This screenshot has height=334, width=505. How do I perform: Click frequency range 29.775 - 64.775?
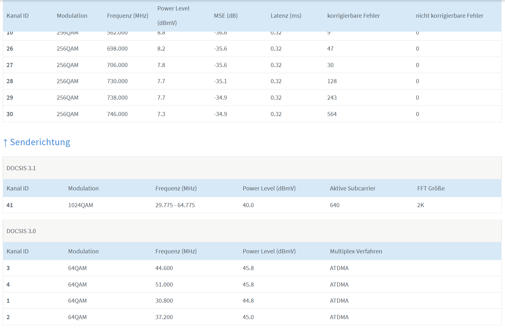tap(175, 205)
